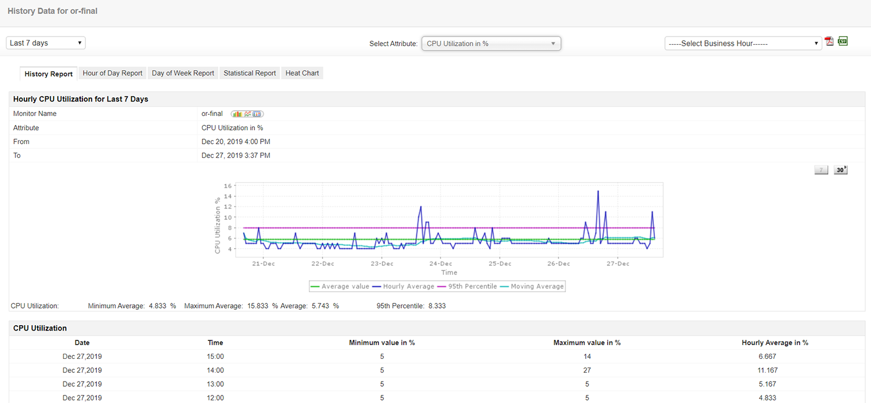Expand the Select Business Hour dropdown
The width and height of the screenshot is (871, 403).
point(743,43)
